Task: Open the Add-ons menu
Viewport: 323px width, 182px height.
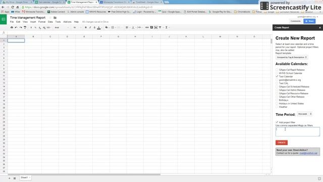Action: tap(67, 22)
